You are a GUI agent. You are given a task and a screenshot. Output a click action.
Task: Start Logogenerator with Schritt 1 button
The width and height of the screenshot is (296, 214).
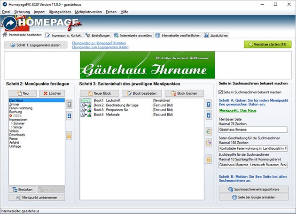coord(36,45)
